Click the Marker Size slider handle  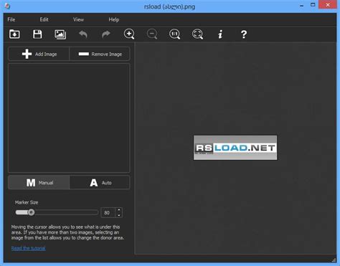(31, 212)
